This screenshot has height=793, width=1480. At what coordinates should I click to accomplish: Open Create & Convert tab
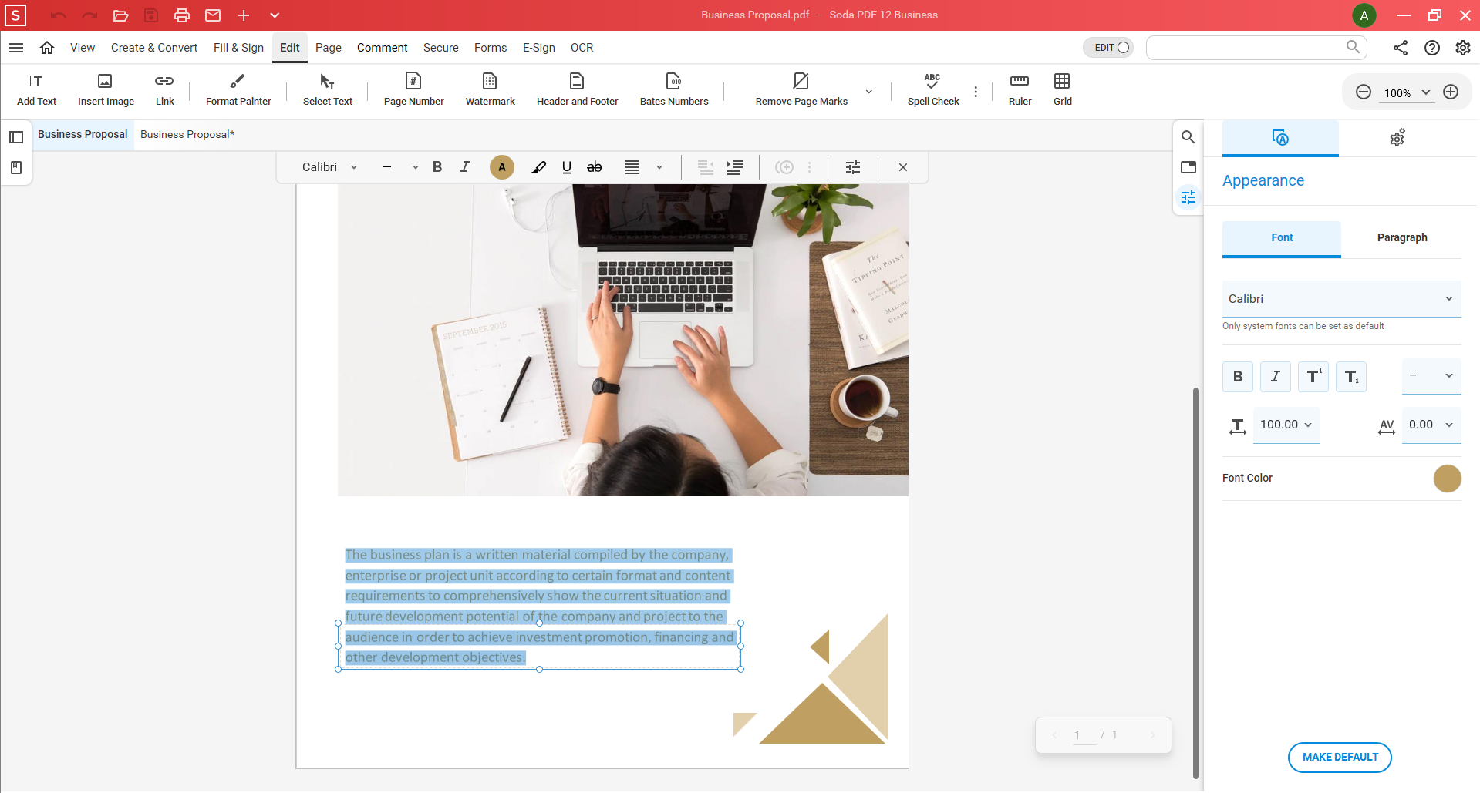(154, 48)
